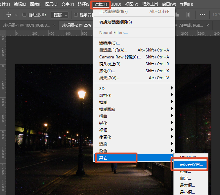
Task: Expand the 扭曲 submenu
Action: coord(134,116)
